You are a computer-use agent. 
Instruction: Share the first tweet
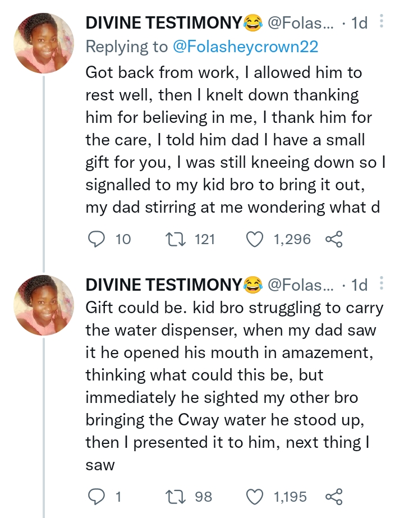coord(333,240)
